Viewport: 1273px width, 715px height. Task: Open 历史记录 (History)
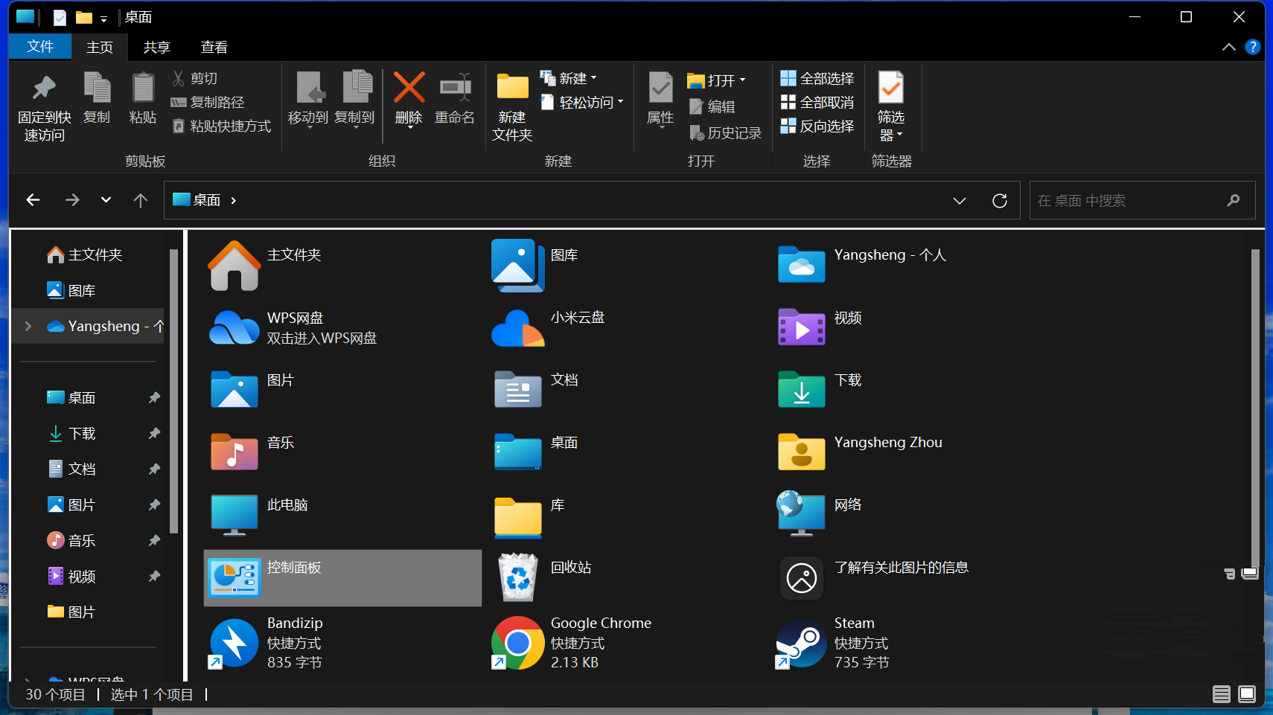(726, 132)
